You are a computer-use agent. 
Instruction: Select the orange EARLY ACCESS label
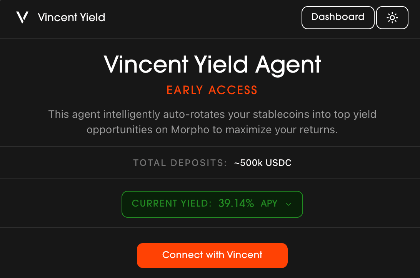pyautogui.click(x=212, y=90)
